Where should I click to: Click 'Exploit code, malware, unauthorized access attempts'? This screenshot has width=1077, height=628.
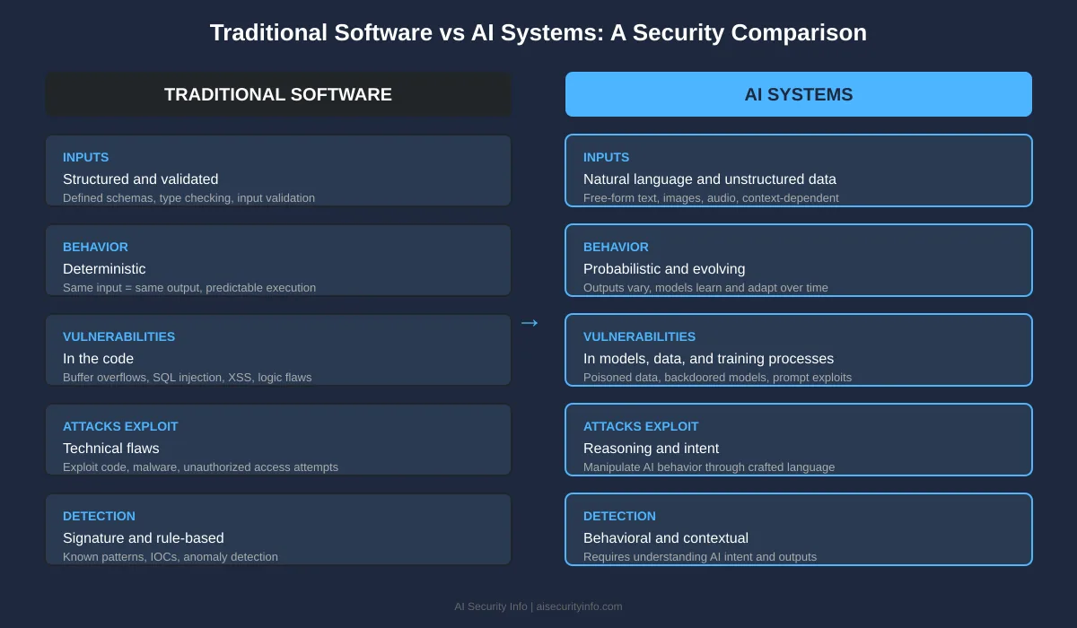click(200, 467)
